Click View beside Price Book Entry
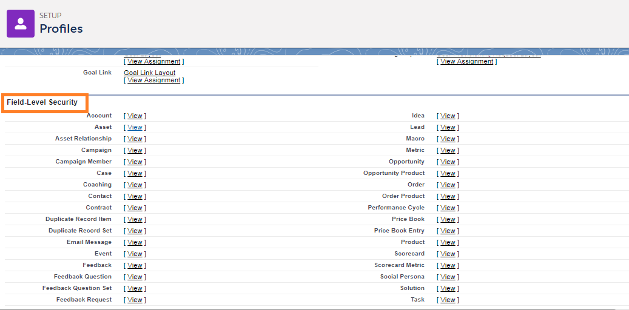629x310 pixels. coord(448,231)
